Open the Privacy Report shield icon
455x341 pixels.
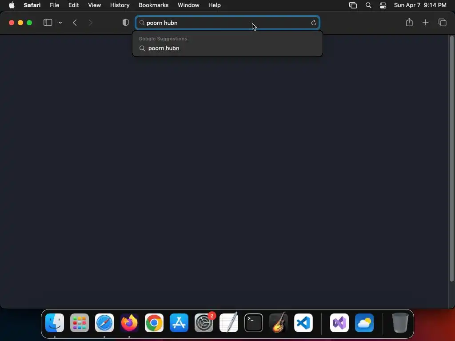125,23
